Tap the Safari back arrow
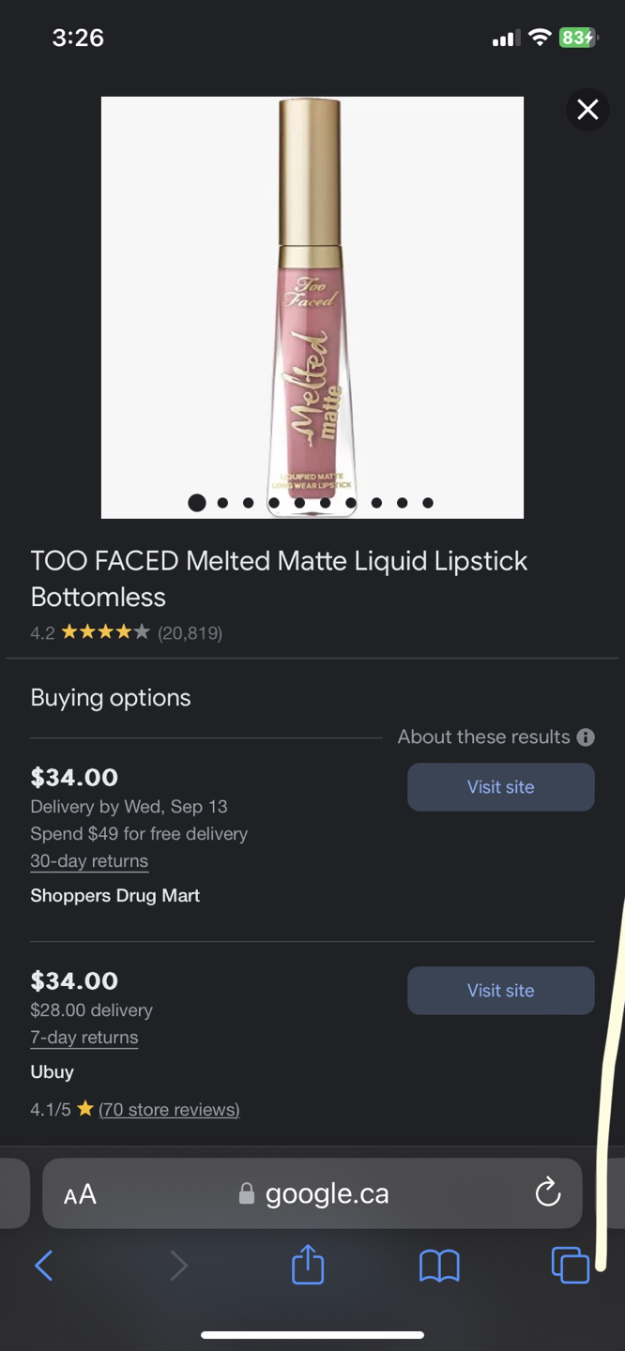Screen dimensions: 625x1351 (x=44, y=1266)
